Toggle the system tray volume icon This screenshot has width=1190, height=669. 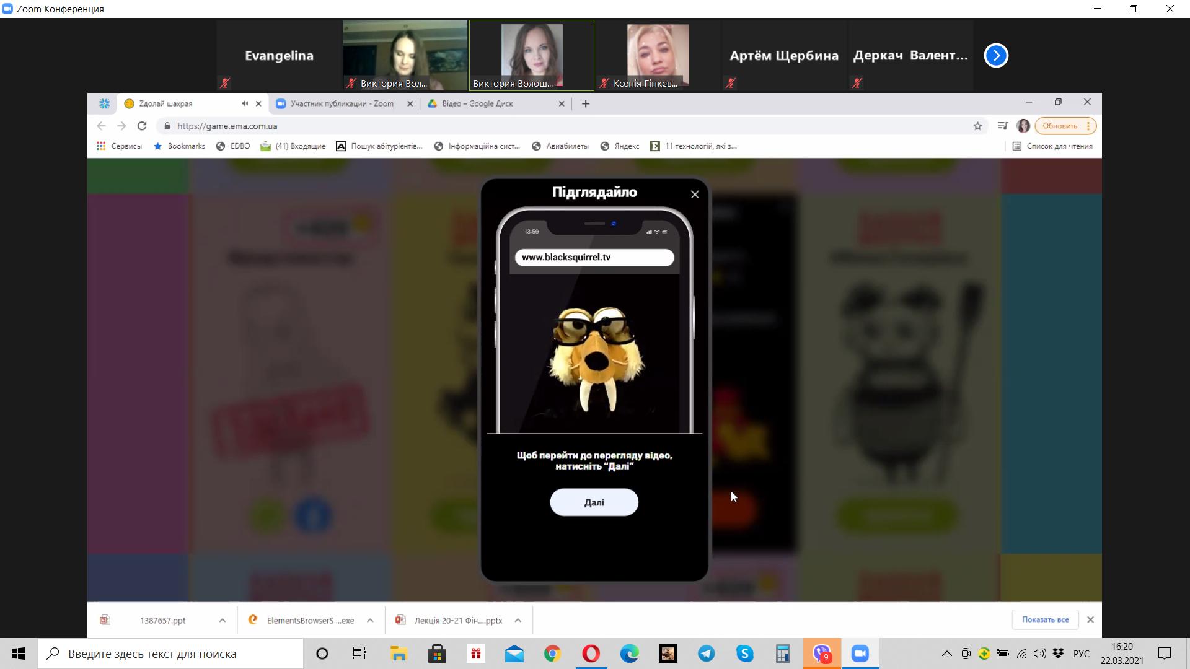(x=1039, y=654)
